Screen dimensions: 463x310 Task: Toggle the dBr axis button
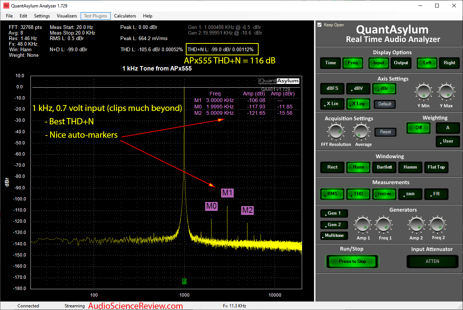[x=384, y=89]
